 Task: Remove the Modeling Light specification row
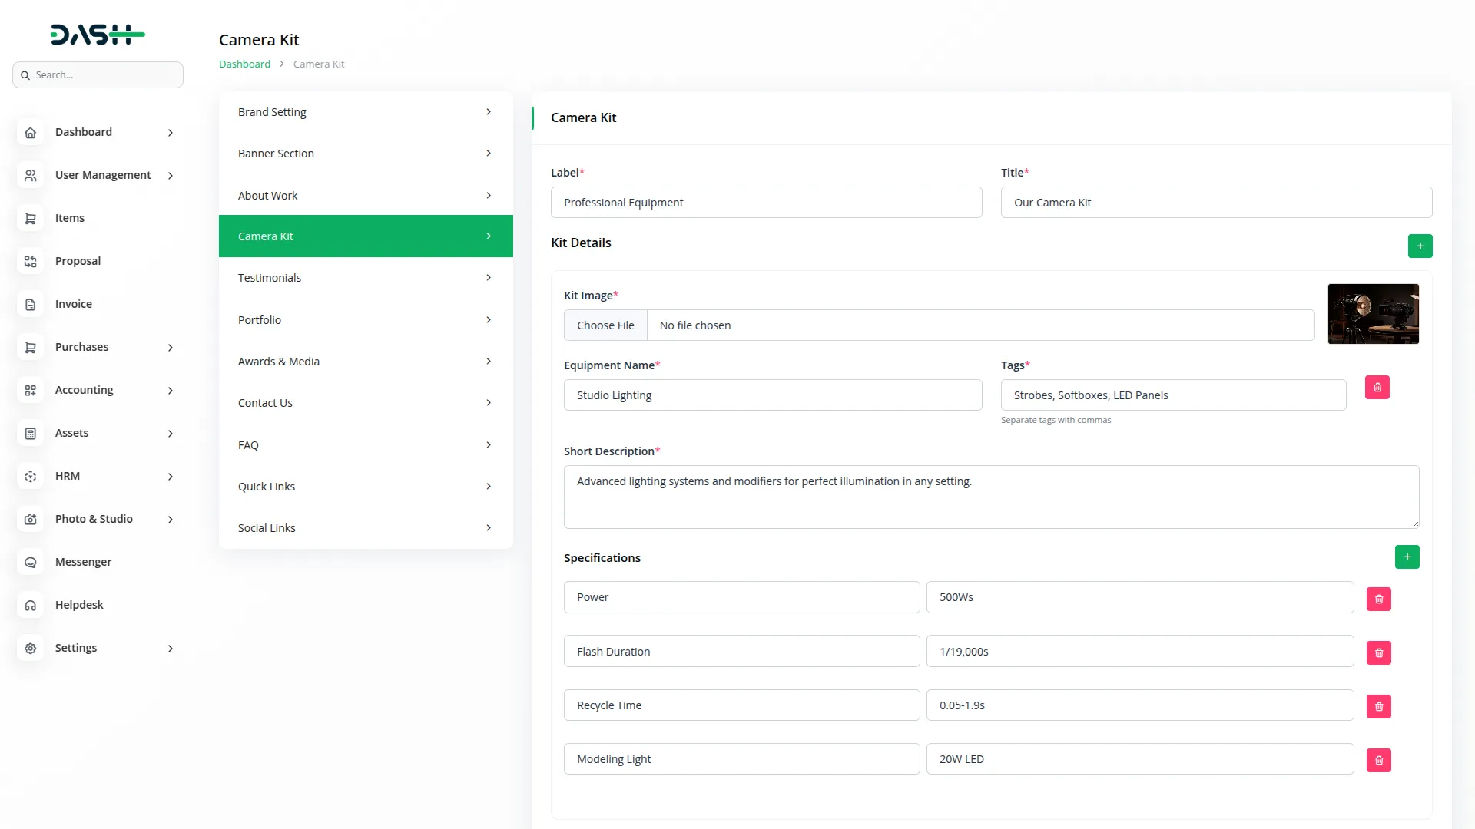pos(1378,760)
